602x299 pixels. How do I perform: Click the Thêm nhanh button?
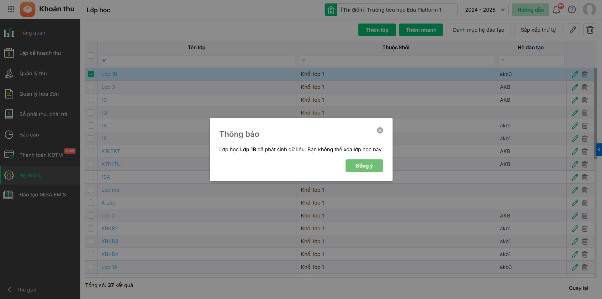[x=421, y=30]
